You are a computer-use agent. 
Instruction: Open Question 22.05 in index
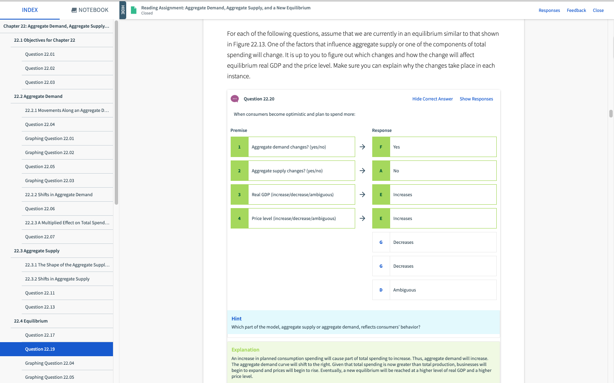point(67,166)
